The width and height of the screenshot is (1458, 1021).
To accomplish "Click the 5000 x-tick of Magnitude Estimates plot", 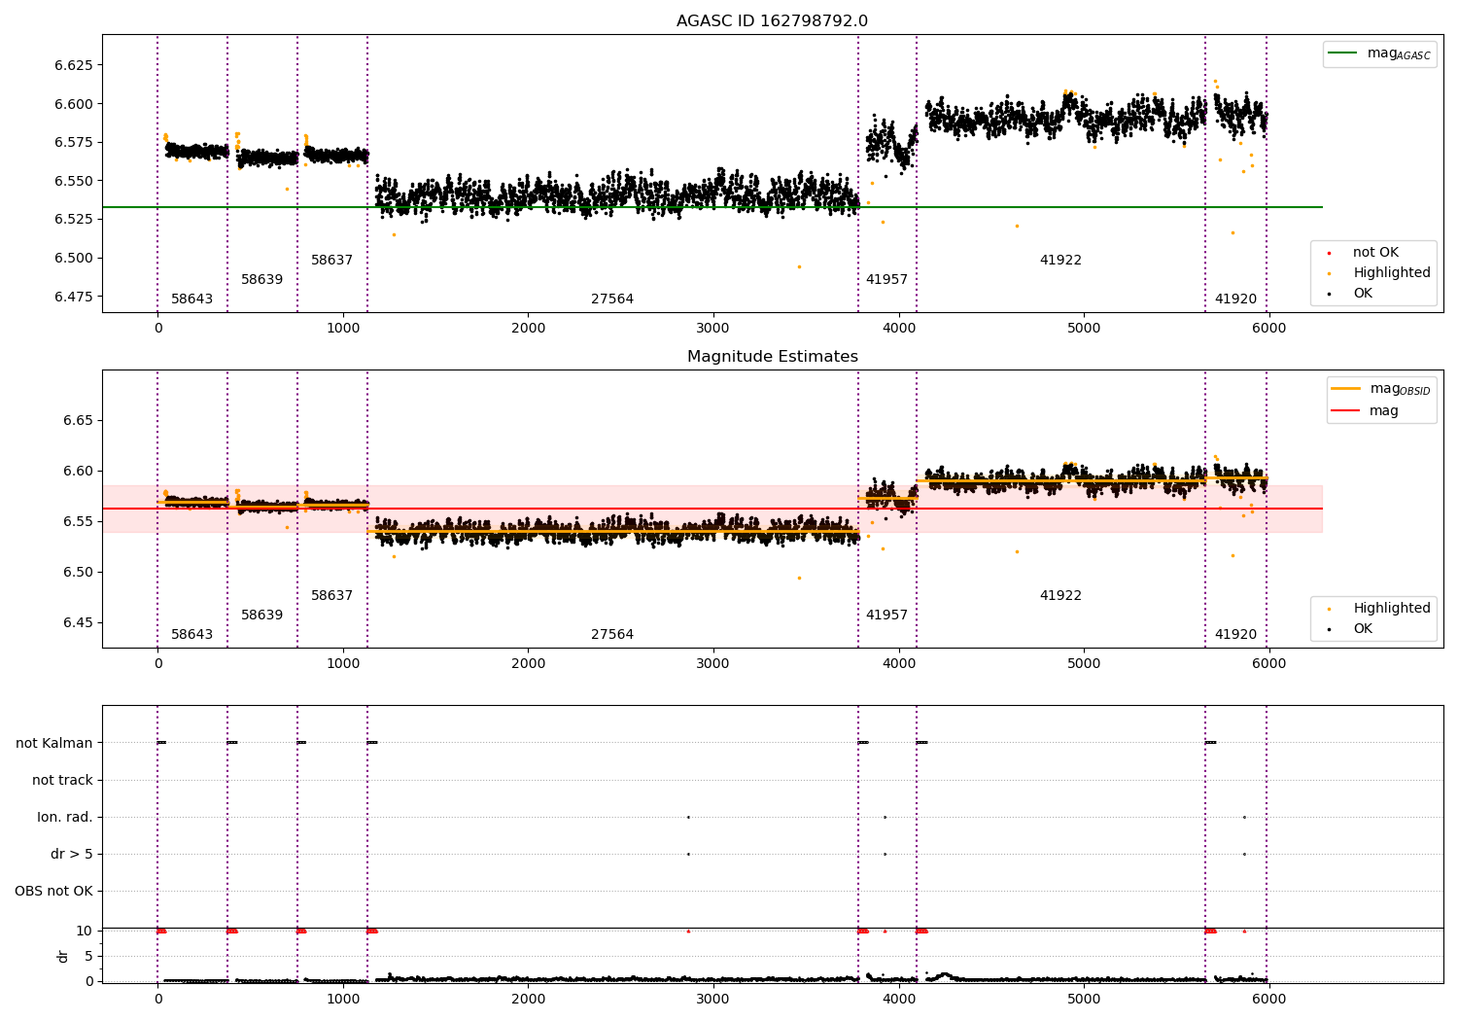I will [x=1084, y=664].
